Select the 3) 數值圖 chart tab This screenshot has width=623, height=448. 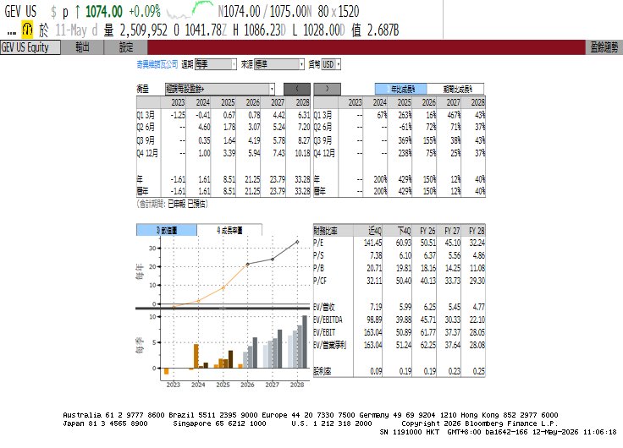167,230
